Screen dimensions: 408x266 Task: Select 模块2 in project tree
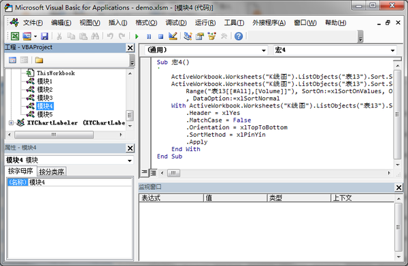(x=44, y=90)
